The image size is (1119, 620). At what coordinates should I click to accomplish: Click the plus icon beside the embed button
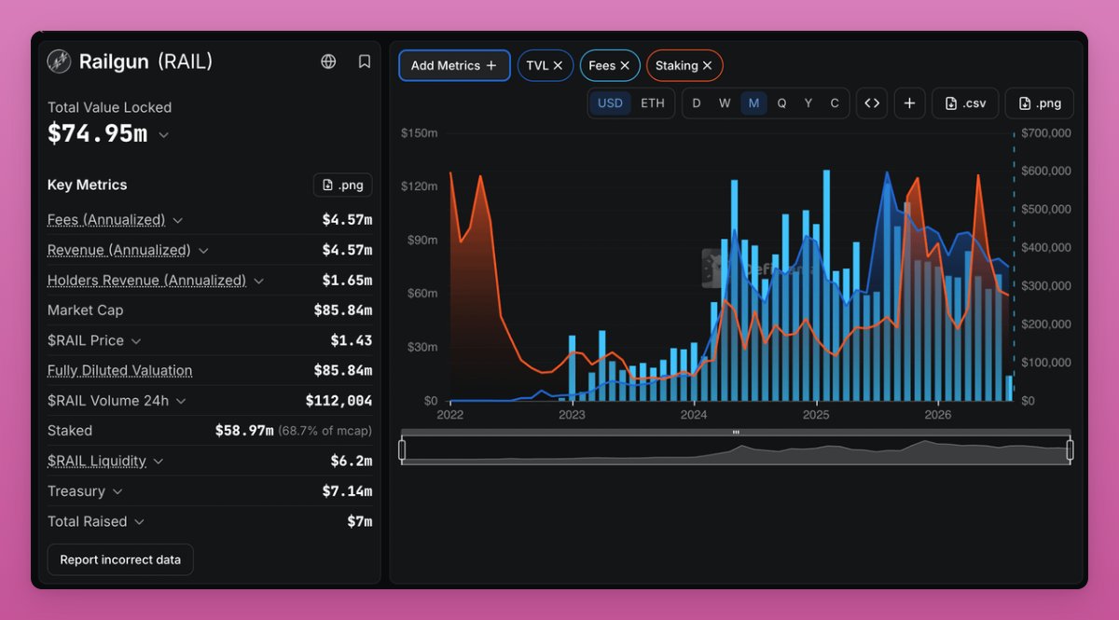[909, 103]
